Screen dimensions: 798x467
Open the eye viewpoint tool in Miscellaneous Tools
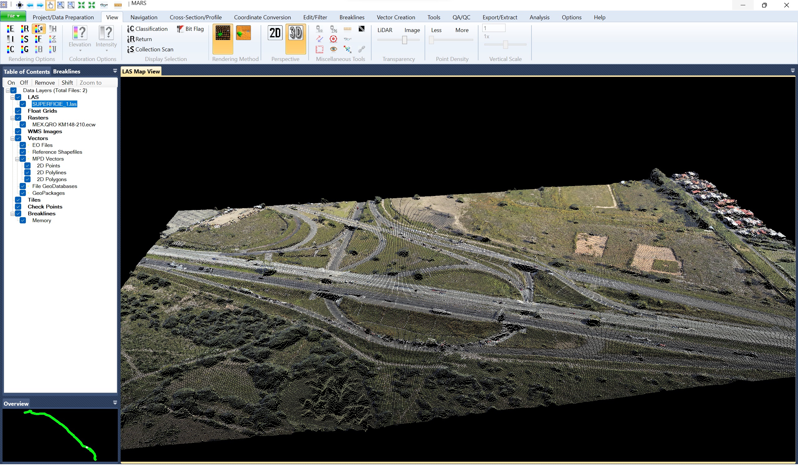pyautogui.click(x=334, y=49)
